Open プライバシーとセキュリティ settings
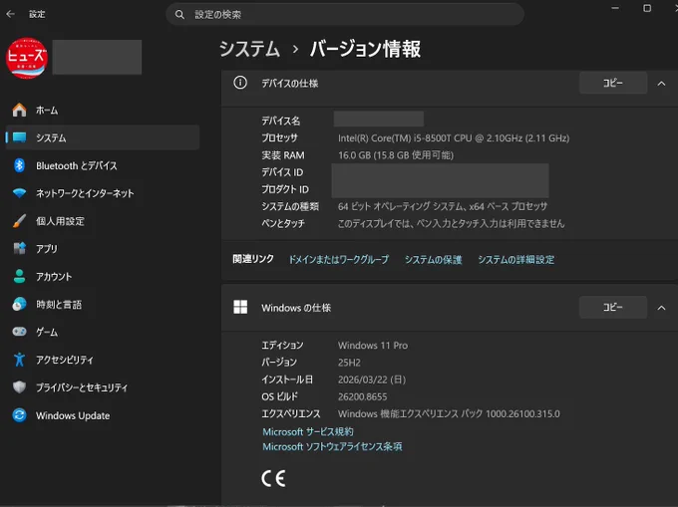The width and height of the screenshot is (678, 507). [102, 387]
